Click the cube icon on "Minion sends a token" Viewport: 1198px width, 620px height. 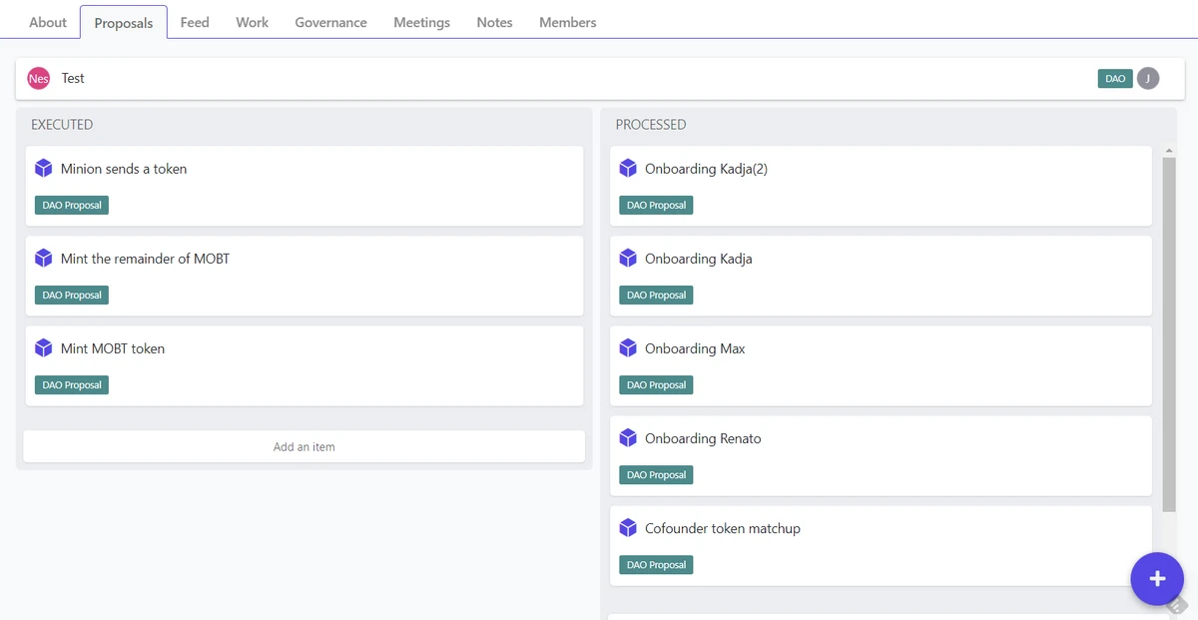pos(44,168)
